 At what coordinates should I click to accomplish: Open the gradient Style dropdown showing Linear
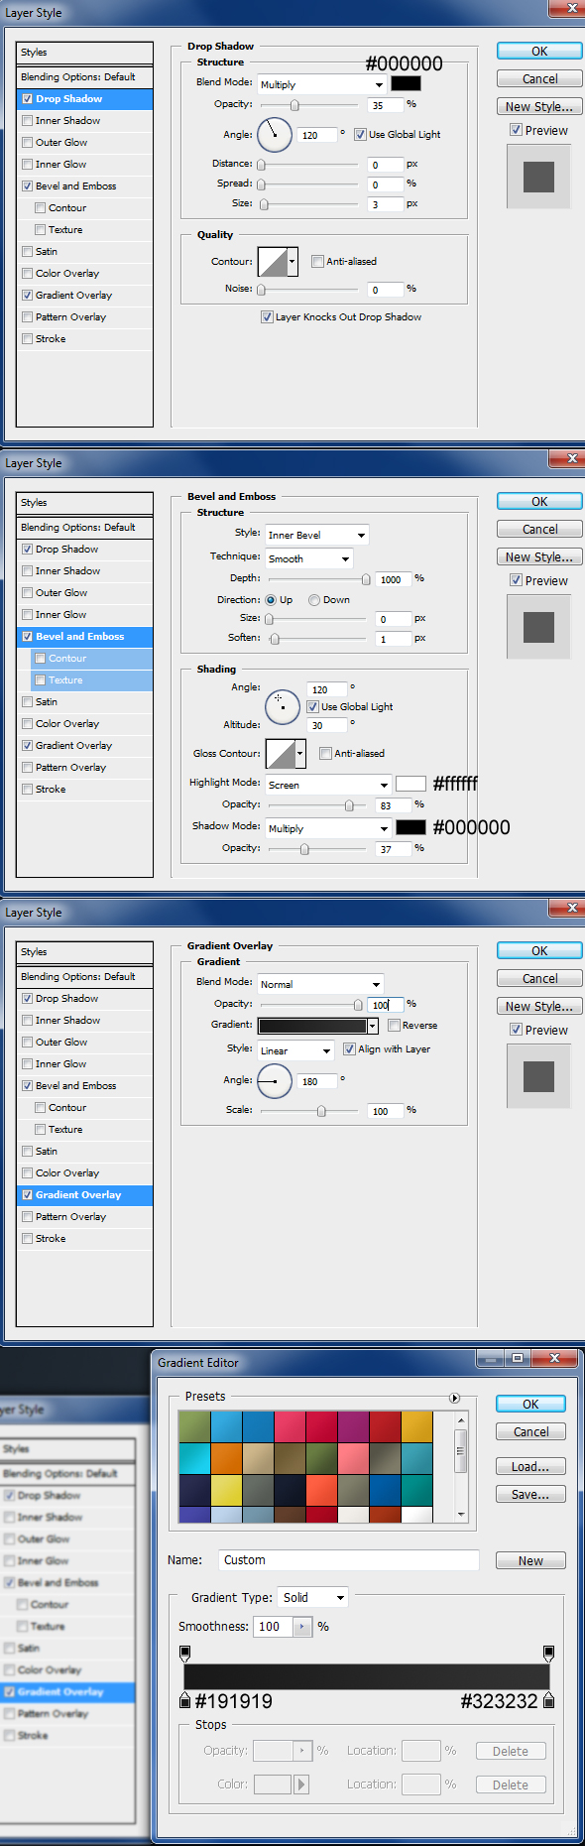coord(295,1049)
